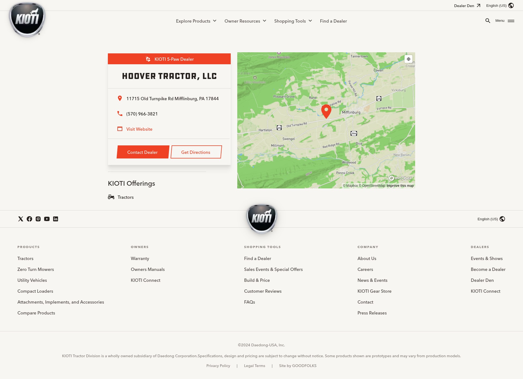Open Customer Reviews footer link
This screenshot has width=523, height=379.
point(263,291)
